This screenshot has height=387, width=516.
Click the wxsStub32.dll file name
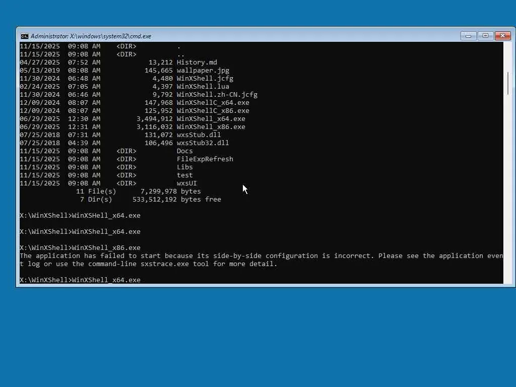[x=203, y=143]
